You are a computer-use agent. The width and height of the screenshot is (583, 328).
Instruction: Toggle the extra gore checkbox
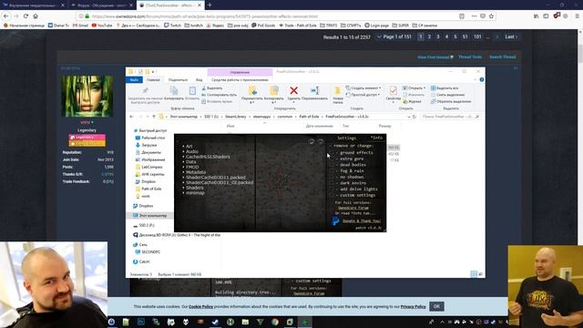point(332,159)
